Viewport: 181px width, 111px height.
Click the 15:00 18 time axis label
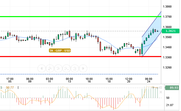coord(109,80)
